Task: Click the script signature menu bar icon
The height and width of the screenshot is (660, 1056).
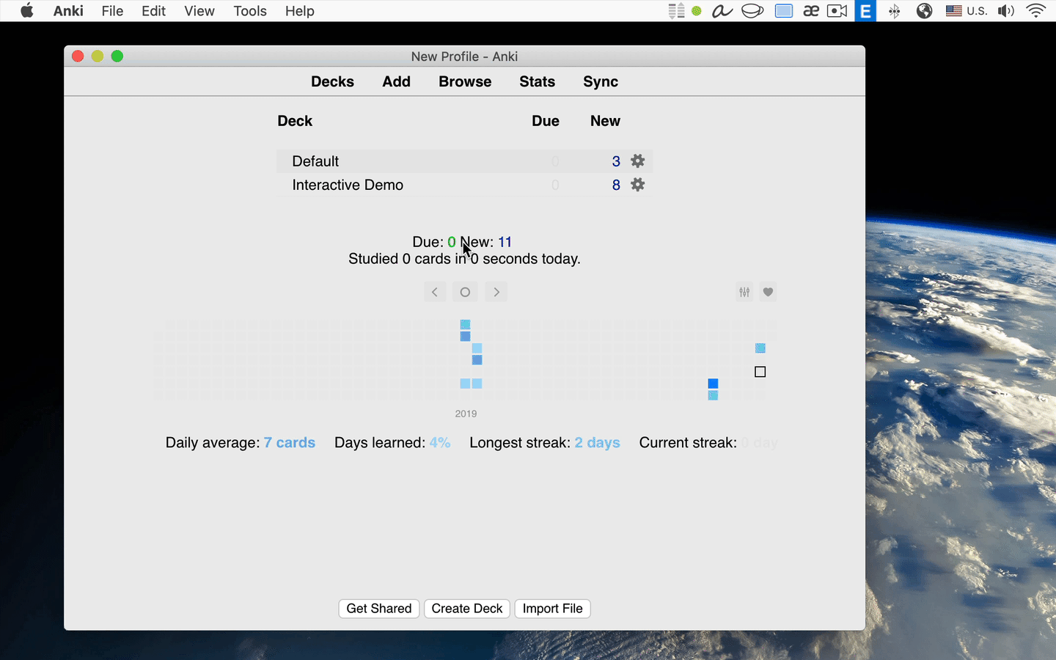Action: coord(722,11)
